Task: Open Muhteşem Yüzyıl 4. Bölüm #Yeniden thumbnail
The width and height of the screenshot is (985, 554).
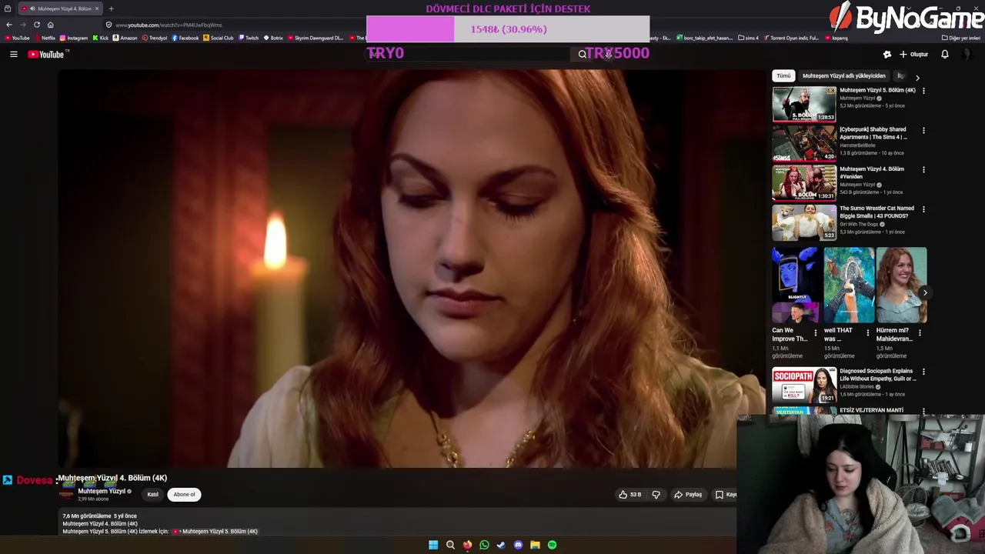Action: click(804, 182)
